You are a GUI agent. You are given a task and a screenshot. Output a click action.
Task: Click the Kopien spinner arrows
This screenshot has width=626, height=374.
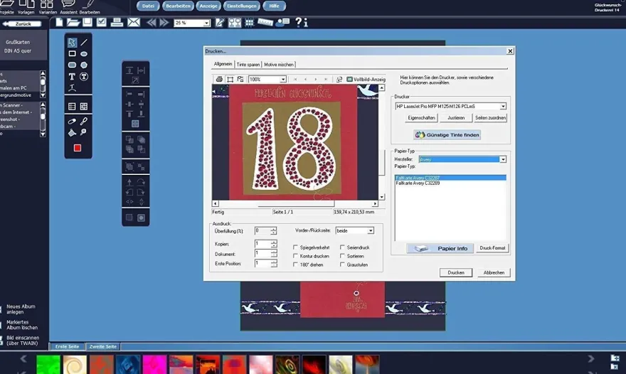pyautogui.click(x=273, y=244)
